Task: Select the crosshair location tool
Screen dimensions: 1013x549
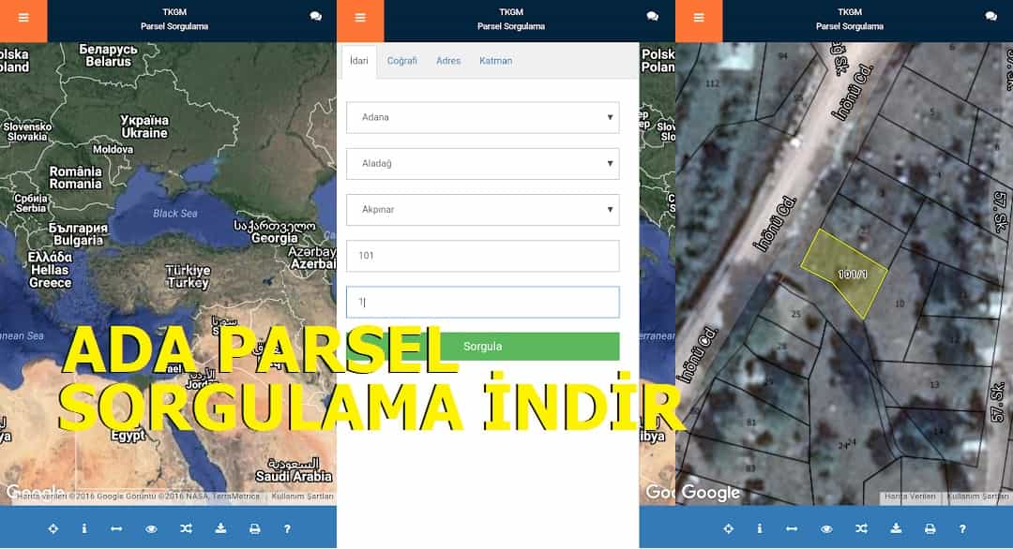Action: pos(53,528)
